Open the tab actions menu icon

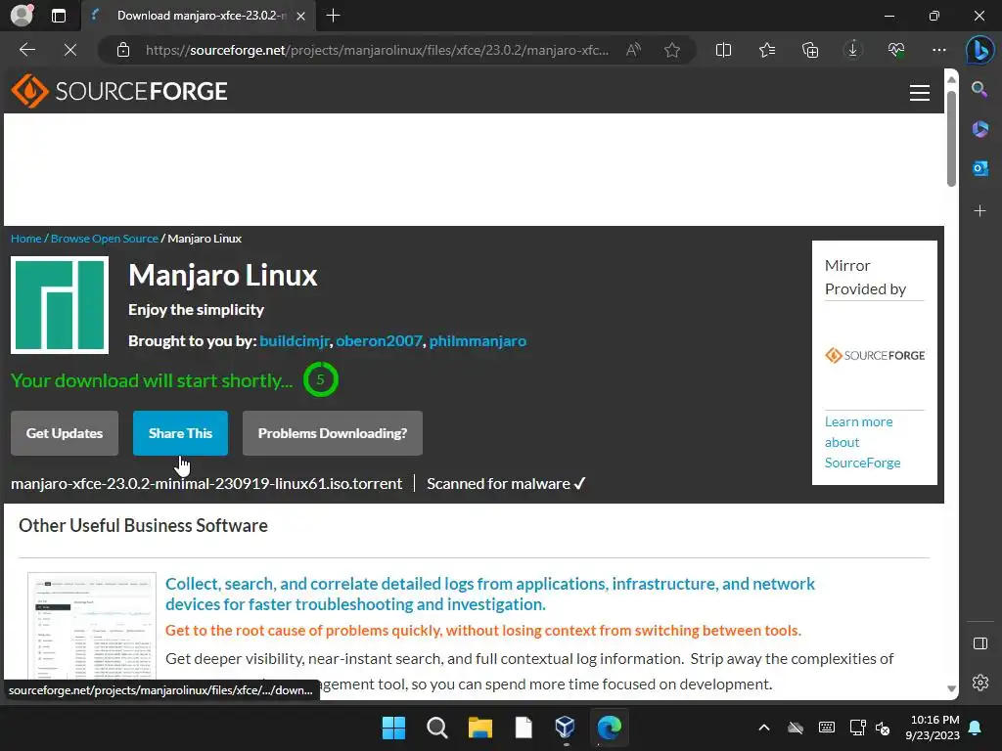[x=59, y=16]
